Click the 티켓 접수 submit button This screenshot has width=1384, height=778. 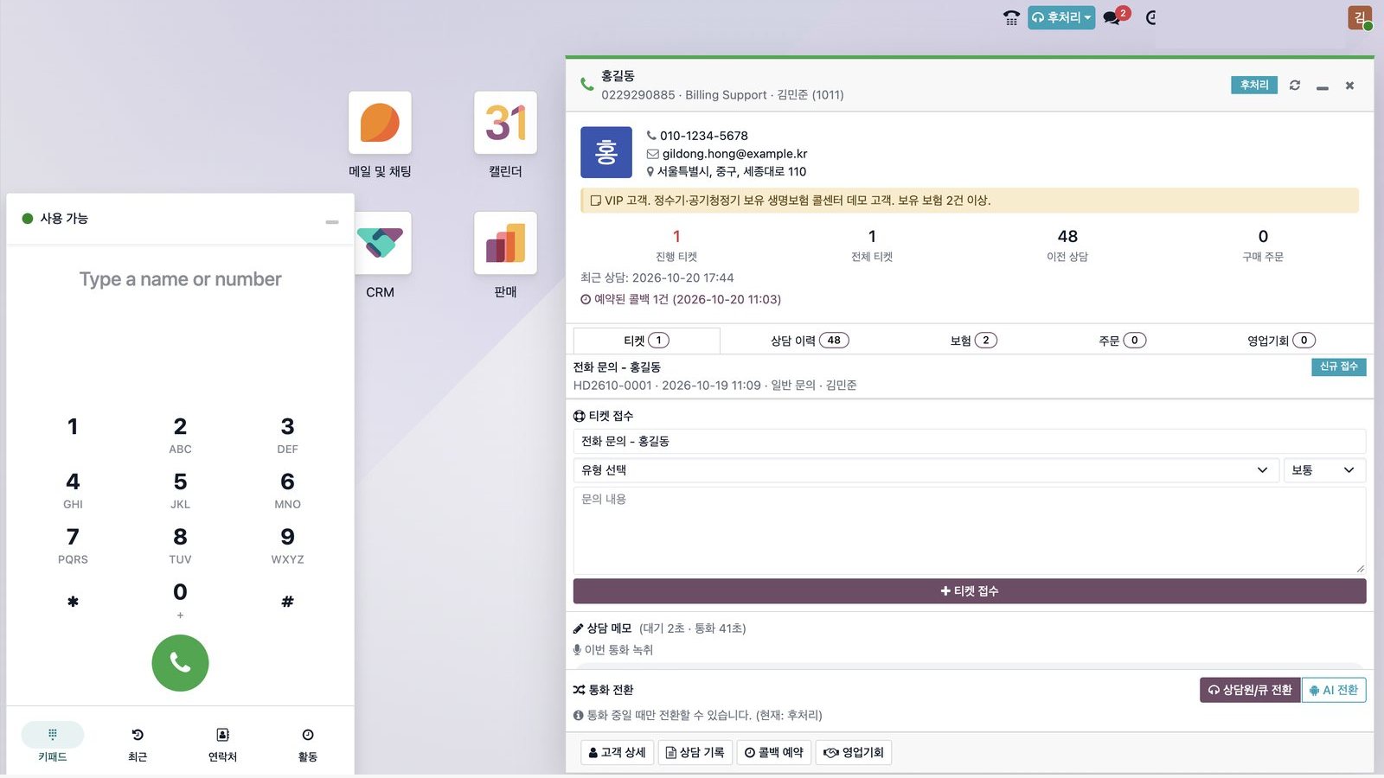pyautogui.click(x=970, y=591)
